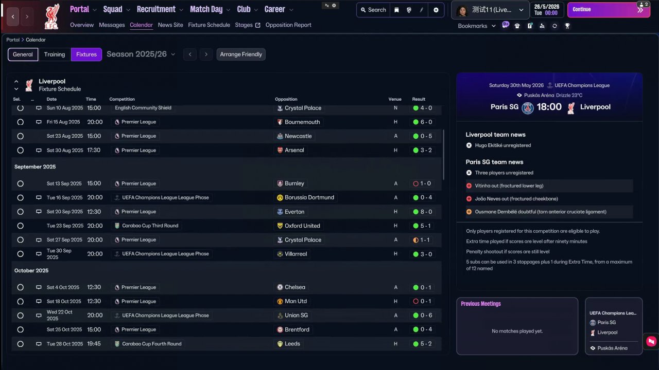The image size is (659, 370).
Task: Switch to the Messages tab
Action: tap(112, 25)
